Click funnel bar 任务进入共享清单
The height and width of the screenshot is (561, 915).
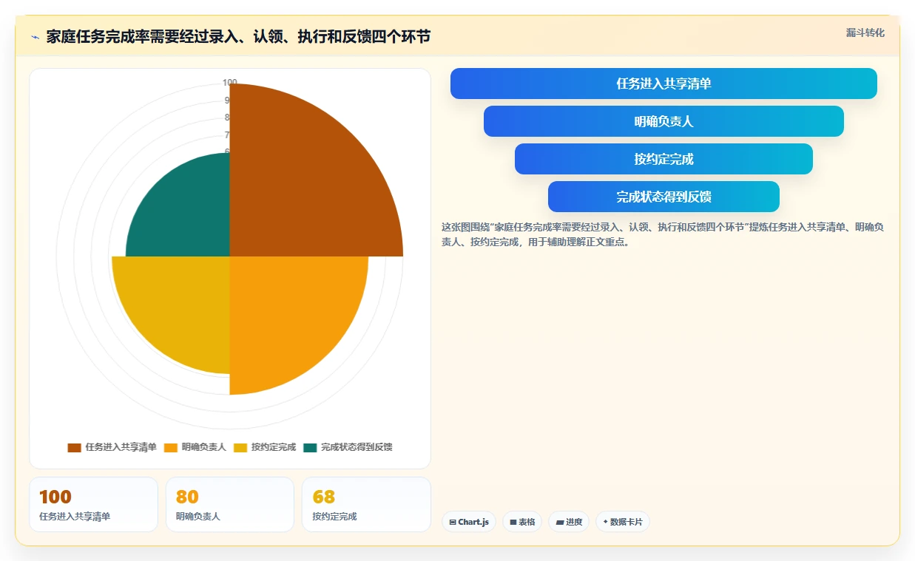(664, 84)
